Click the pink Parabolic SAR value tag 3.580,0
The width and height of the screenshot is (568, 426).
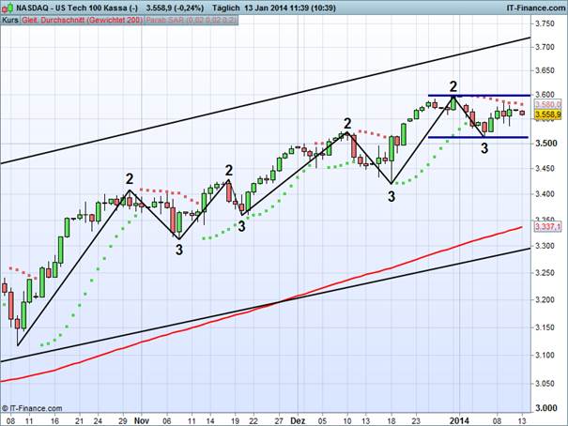click(x=548, y=104)
